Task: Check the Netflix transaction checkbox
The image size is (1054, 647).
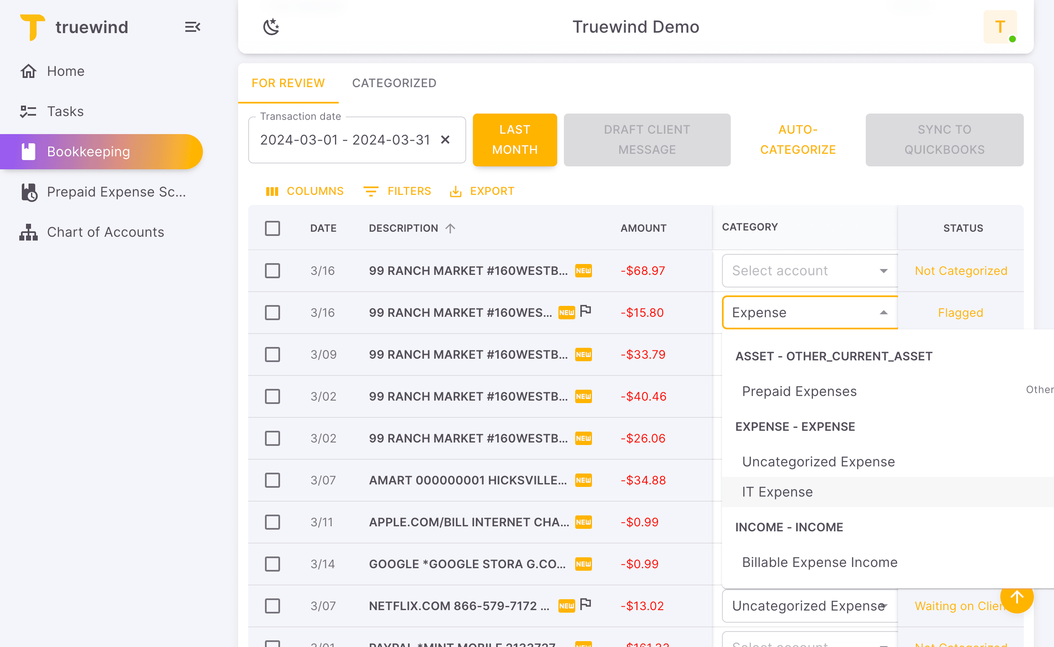Action: point(272,606)
